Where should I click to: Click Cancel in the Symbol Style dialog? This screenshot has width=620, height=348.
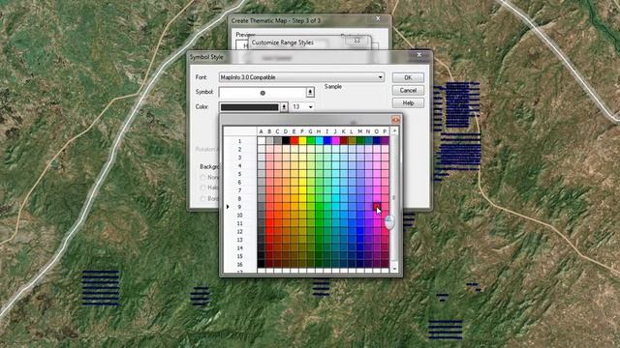(x=408, y=90)
